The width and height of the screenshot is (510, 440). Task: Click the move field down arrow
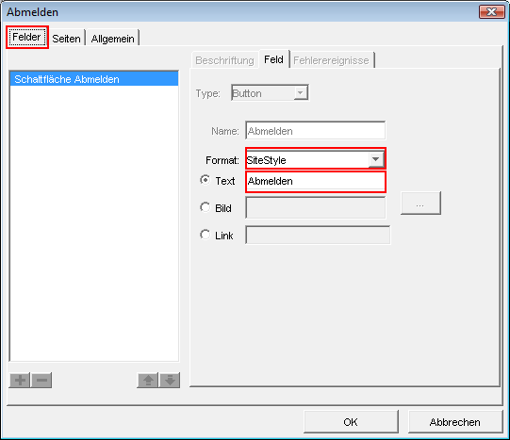point(170,380)
